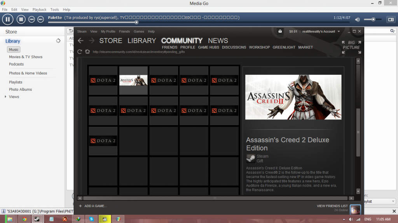Click the Stop button in Media Go

21,19
